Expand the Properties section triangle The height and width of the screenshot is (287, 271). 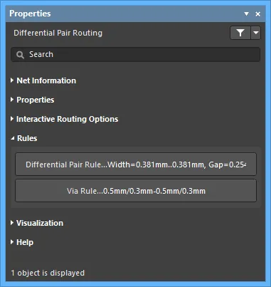coord(12,100)
